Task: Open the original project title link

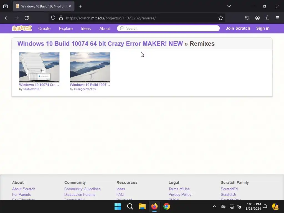Action: 100,44
